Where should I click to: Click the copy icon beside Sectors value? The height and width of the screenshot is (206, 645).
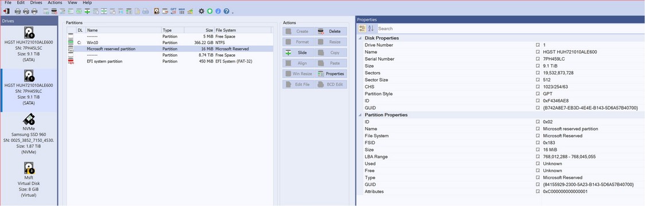click(537, 73)
